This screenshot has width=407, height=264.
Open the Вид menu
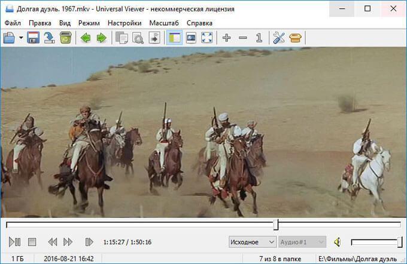point(65,23)
